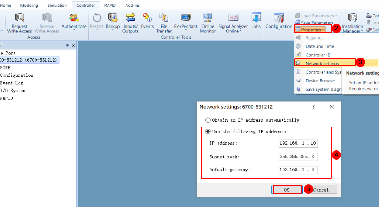Open the Jobs tool
Screen dimensions: 379x207
256,21
